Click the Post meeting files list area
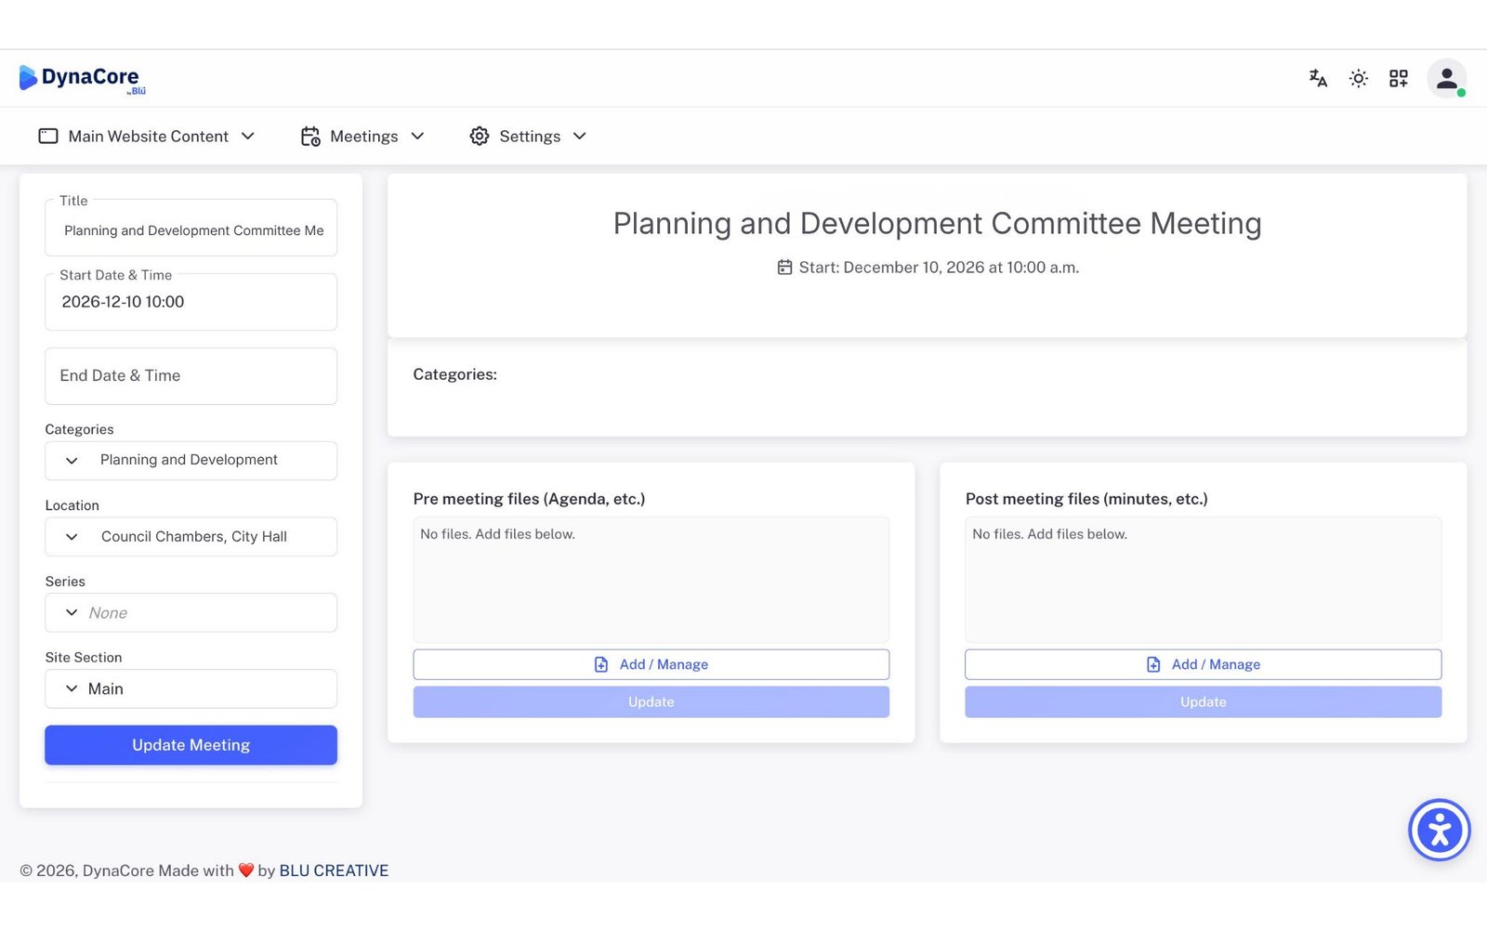 (x=1203, y=580)
